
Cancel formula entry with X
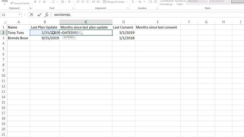pyautogui.click(x=32, y=15)
